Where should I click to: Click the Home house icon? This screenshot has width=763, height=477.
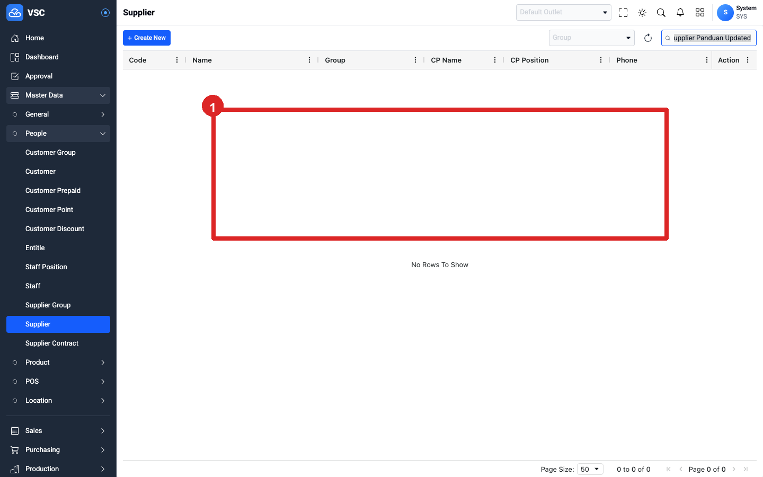tap(15, 38)
